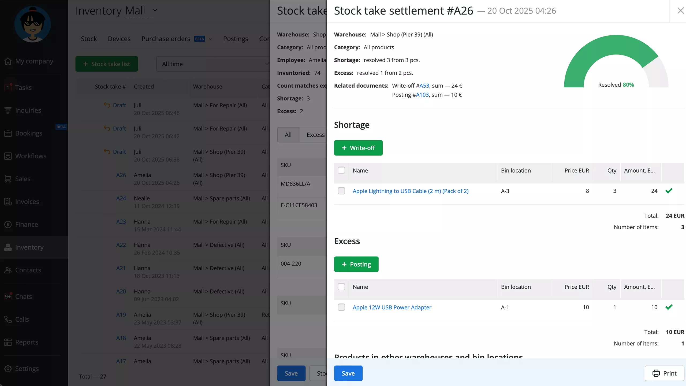This screenshot has height=386, width=686.
Task: Check the Apple Lightning cable shortage row
Action: pos(341,191)
